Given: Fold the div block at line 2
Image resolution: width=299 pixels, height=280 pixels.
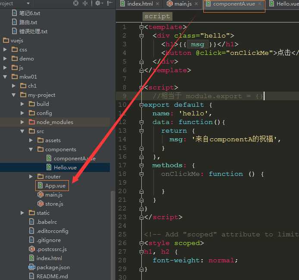Looking at the screenshot, I should (141, 35).
